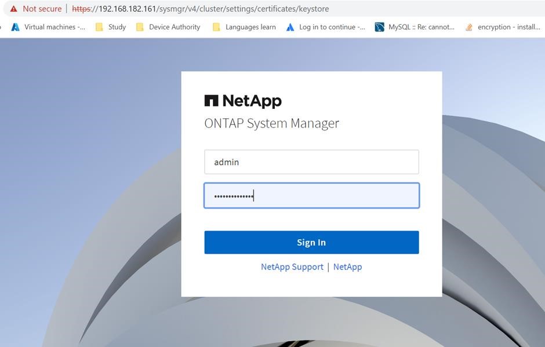545x347 pixels.
Task: Open MySQL Re: cannot bookmark
Action: [415, 27]
